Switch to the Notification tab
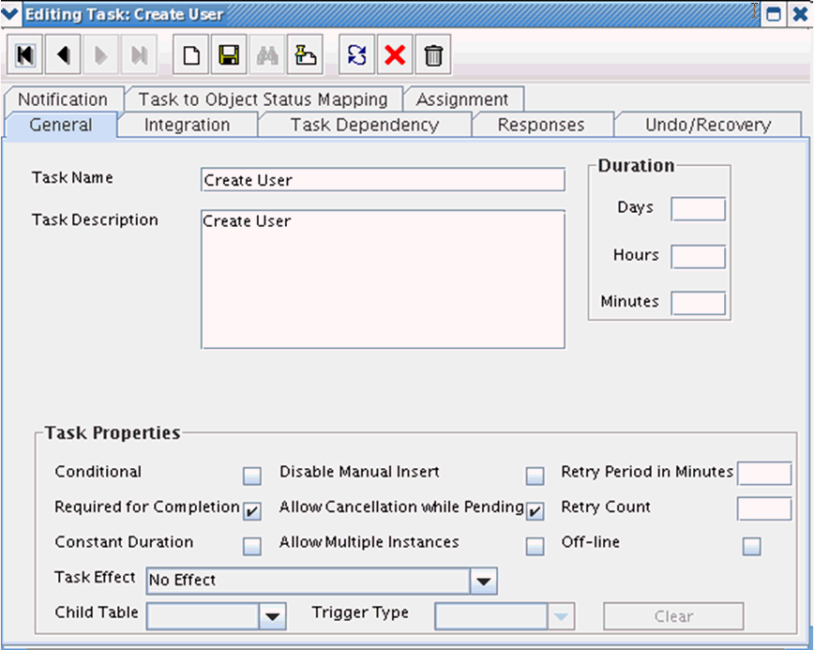The image size is (814, 650). coord(64,98)
